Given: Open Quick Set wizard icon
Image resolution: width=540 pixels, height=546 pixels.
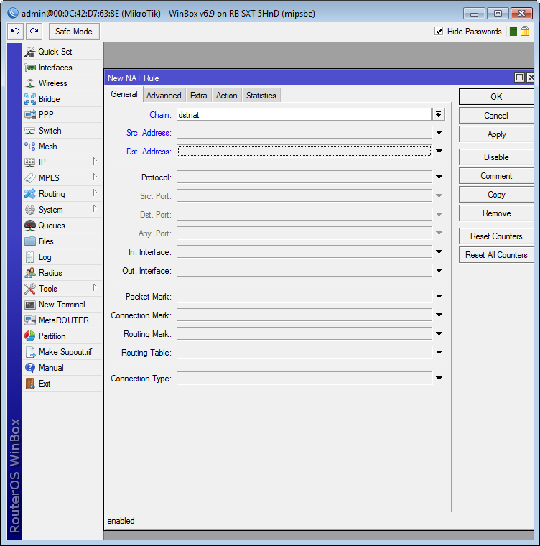Looking at the screenshot, I should tap(30, 52).
